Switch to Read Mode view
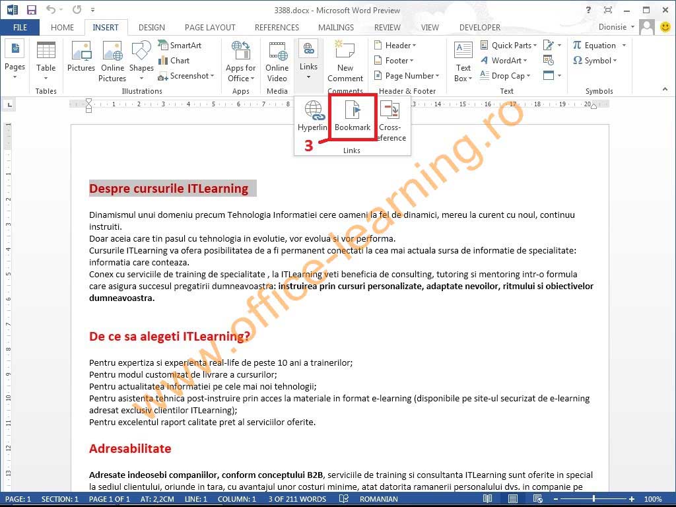This screenshot has height=507, width=676. point(487,499)
